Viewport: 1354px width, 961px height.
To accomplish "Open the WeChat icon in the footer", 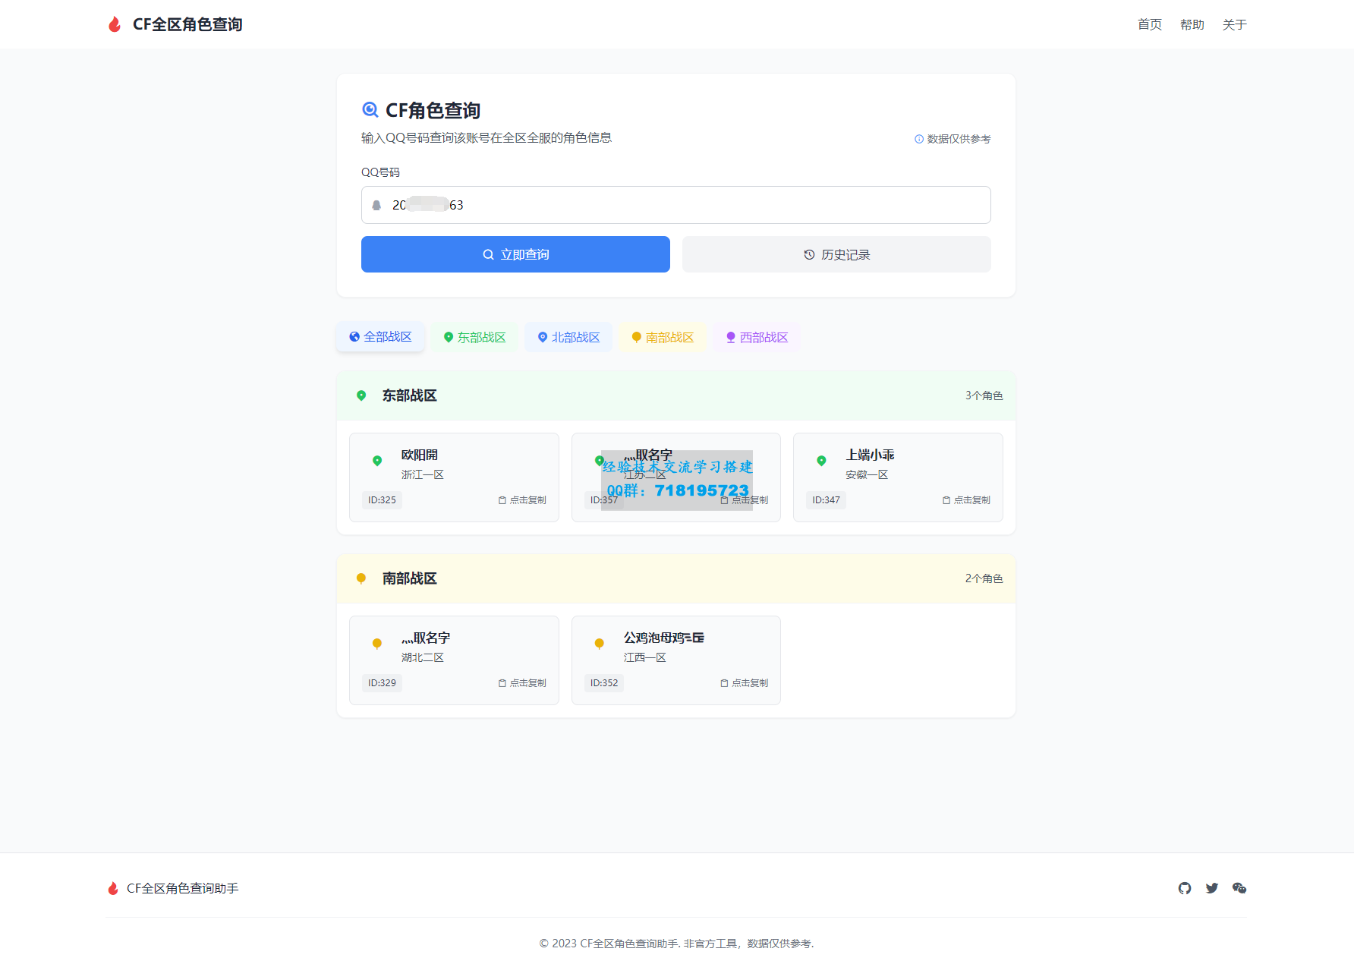I will click(x=1239, y=888).
